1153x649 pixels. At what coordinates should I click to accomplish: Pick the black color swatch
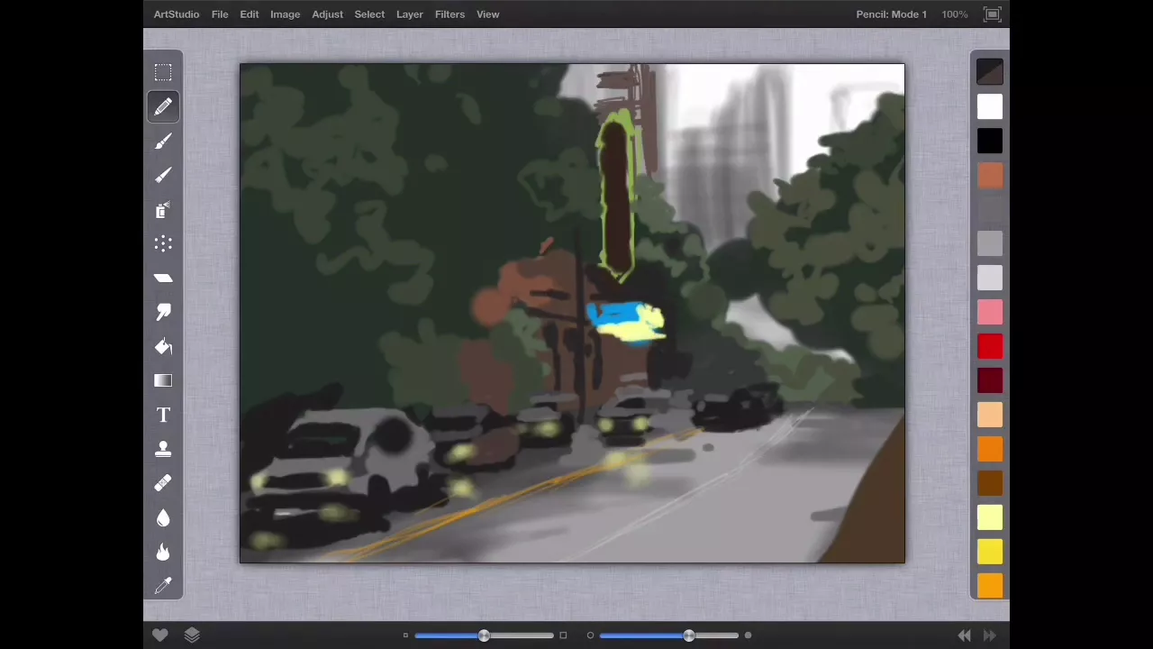pos(990,142)
